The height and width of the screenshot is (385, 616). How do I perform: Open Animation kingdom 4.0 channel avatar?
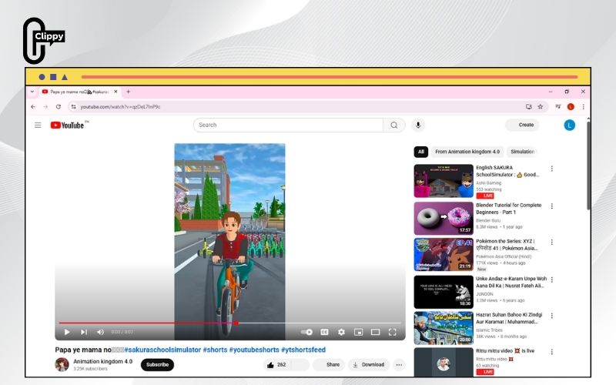62,364
